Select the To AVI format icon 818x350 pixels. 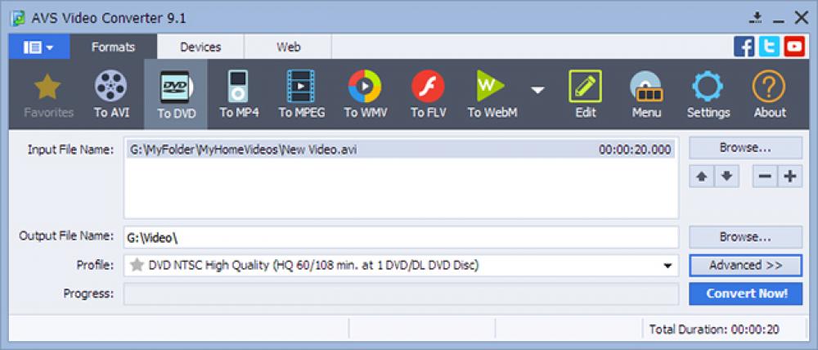(111, 94)
